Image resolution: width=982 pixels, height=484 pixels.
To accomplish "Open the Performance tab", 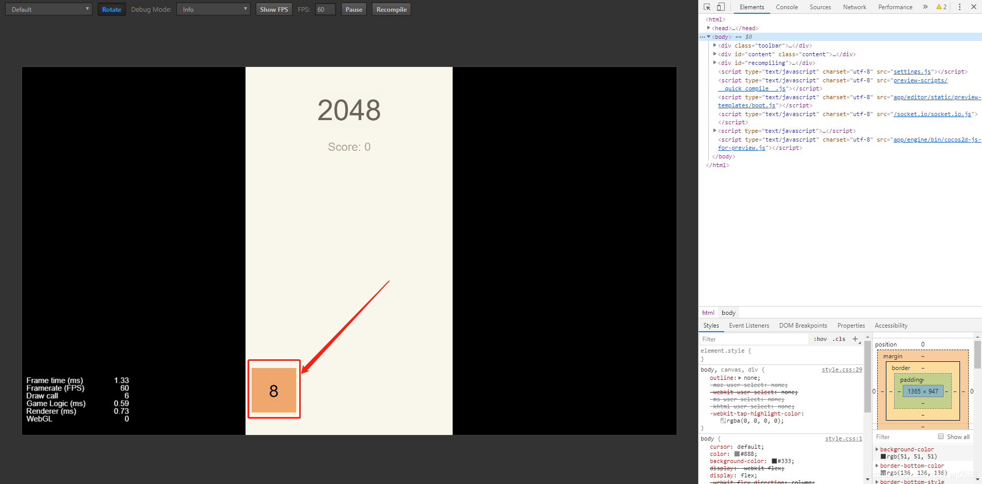I will [895, 7].
